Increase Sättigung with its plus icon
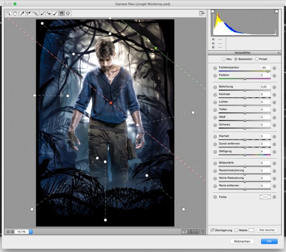Screen dimensions: 286x252 coord(274,152)
